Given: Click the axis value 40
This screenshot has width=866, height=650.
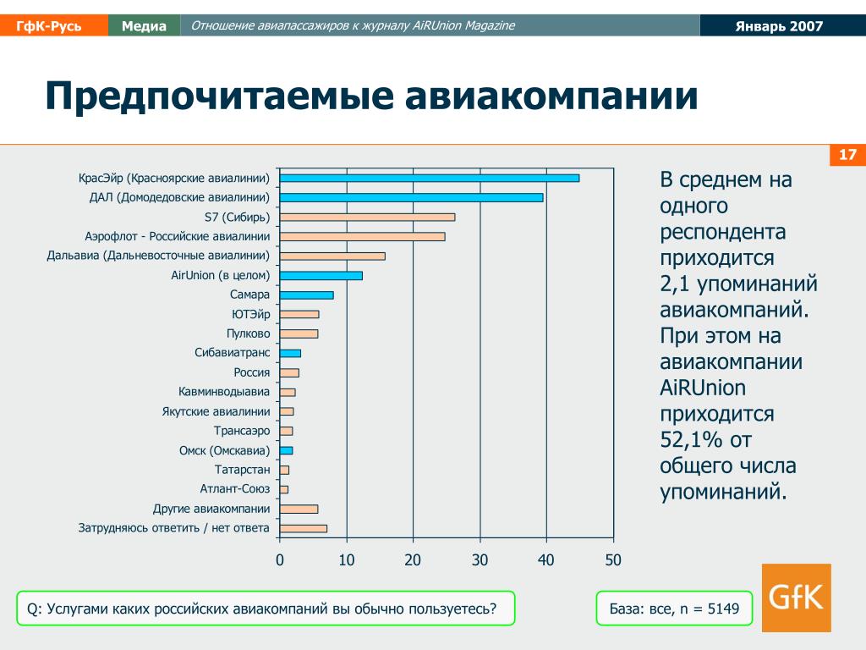Looking at the screenshot, I should click(545, 560).
